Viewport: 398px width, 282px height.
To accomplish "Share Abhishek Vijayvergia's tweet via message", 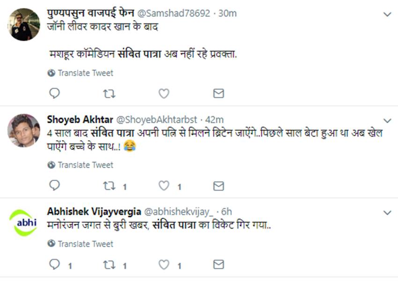I will (218, 265).
